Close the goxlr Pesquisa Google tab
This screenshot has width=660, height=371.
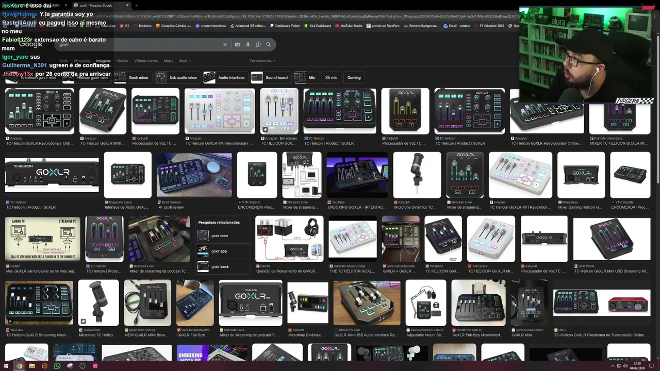pos(127,5)
